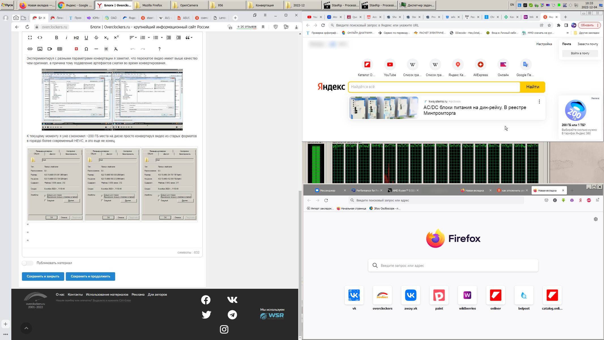This screenshot has width=604, height=340.
Task: Toggle fullscreen editor mode
Action: (30, 38)
